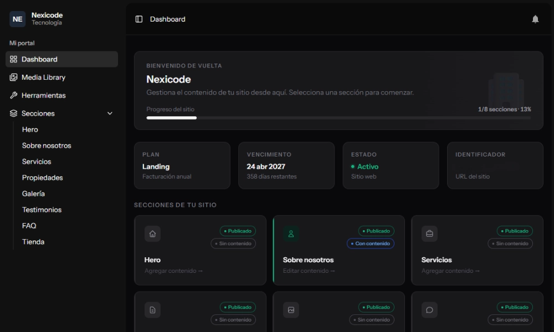
Task: Click the Herramientas wrench icon
Action: pyautogui.click(x=13, y=95)
